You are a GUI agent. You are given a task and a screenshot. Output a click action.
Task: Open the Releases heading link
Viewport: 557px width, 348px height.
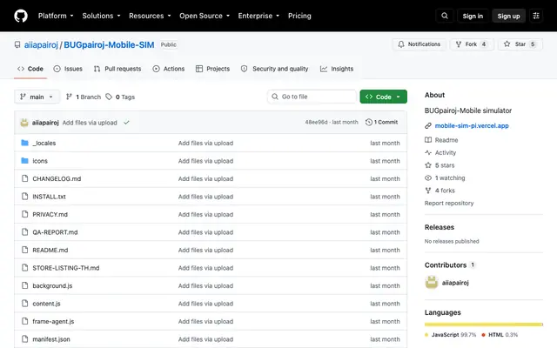point(440,227)
